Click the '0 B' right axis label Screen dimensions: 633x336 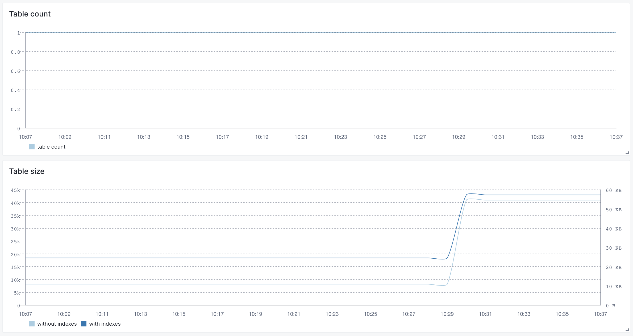[x=611, y=306]
